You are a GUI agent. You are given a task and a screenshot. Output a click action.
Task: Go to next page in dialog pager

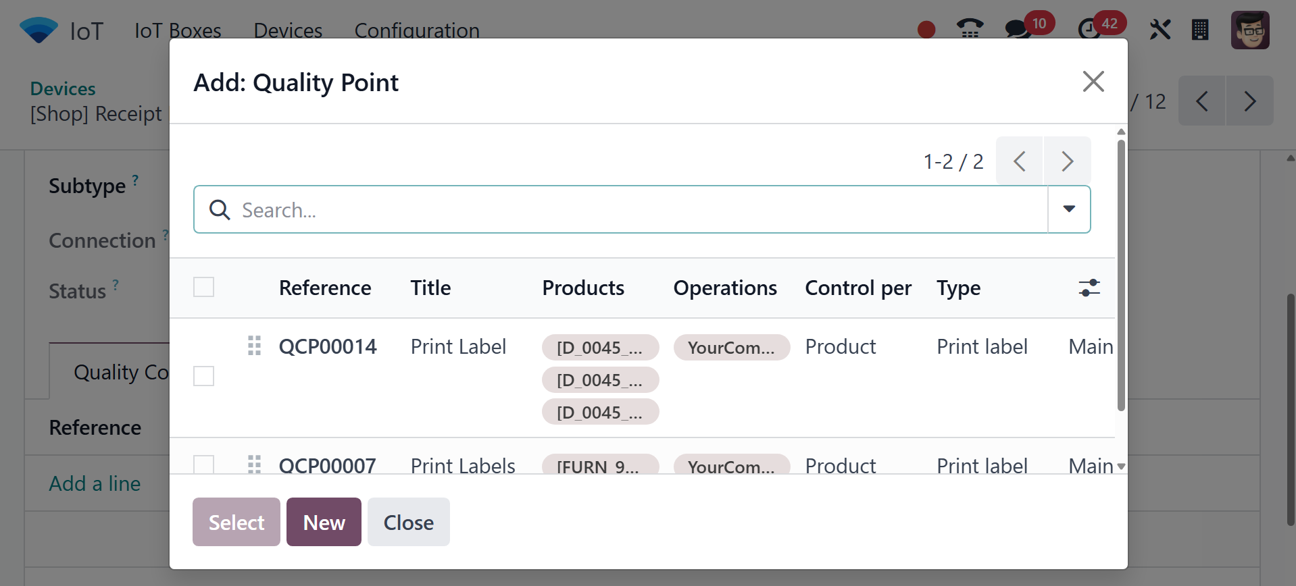point(1067,161)
